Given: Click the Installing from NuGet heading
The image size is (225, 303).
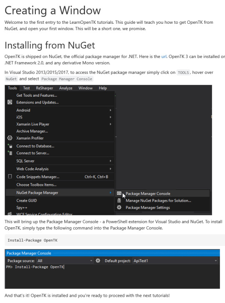Looking at the screenshot, I should (x=50, y=45).
